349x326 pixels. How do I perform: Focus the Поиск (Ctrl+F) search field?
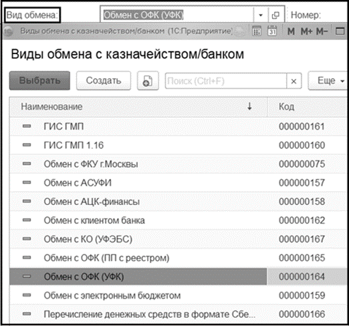click(x=226, y=81)
